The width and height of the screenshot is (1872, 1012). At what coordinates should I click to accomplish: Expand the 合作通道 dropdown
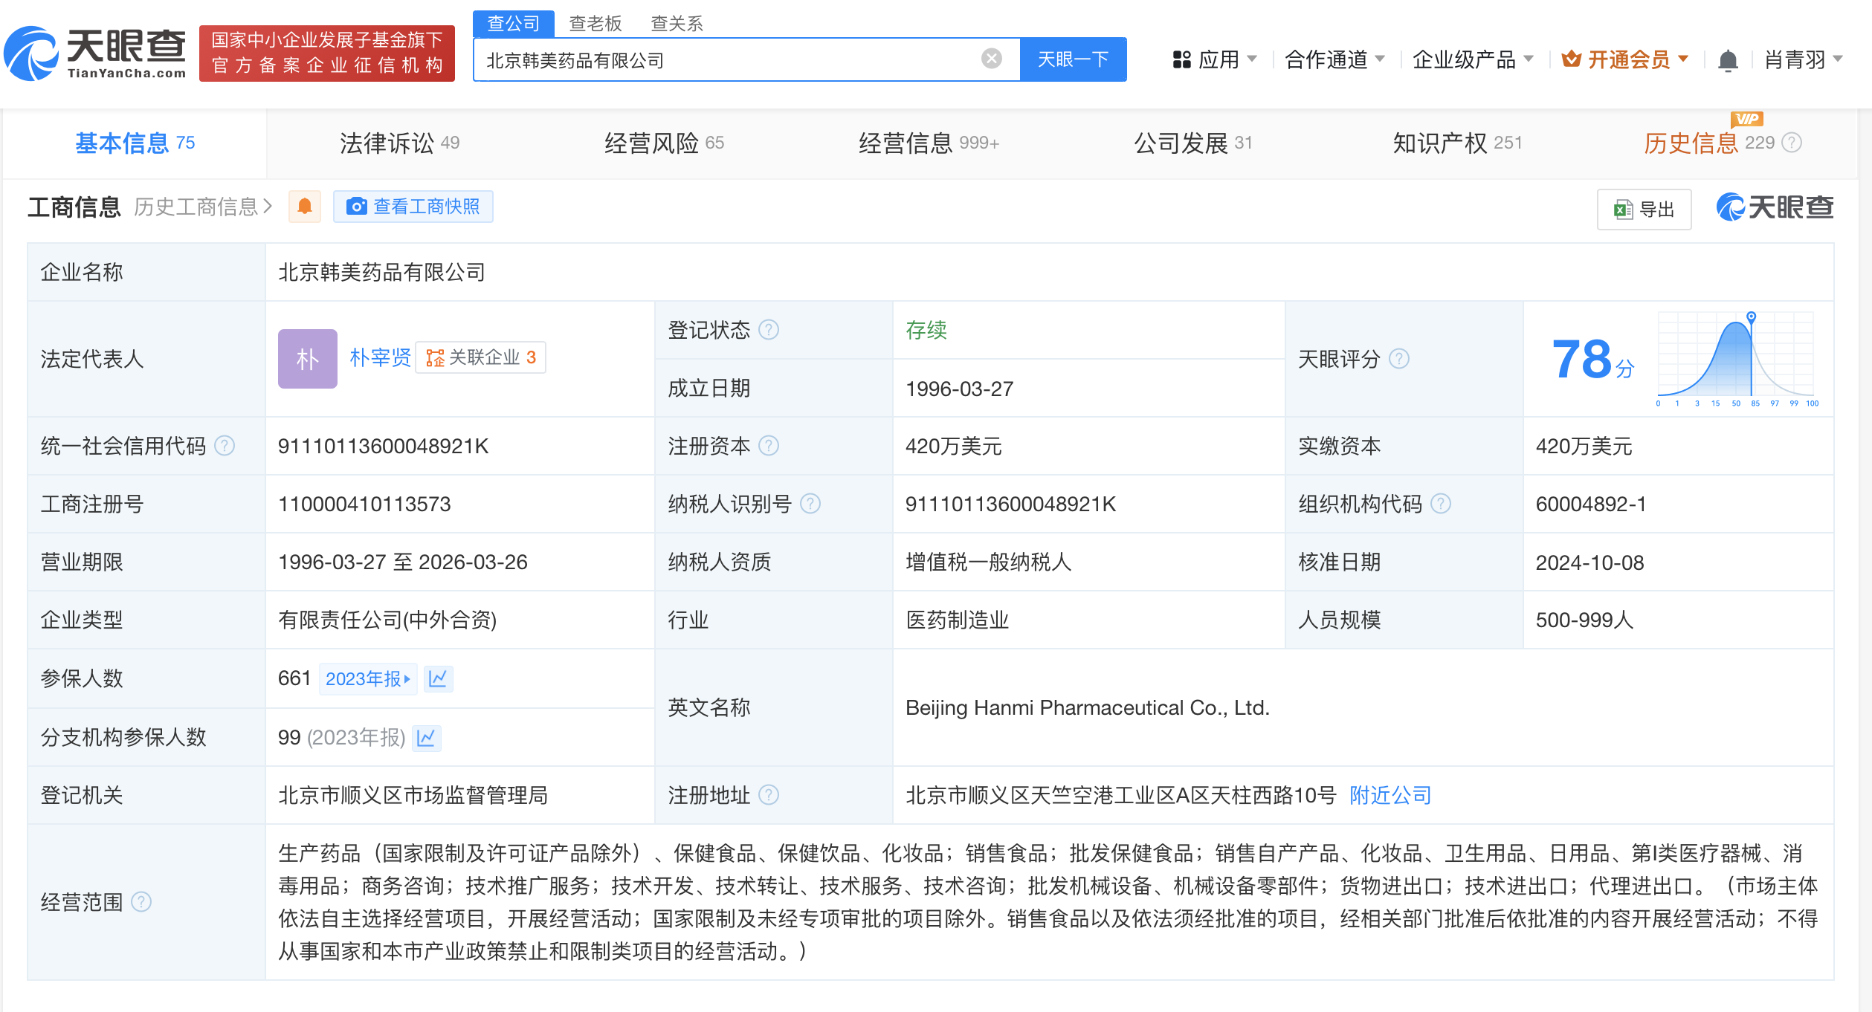(x=1334, y=59)
